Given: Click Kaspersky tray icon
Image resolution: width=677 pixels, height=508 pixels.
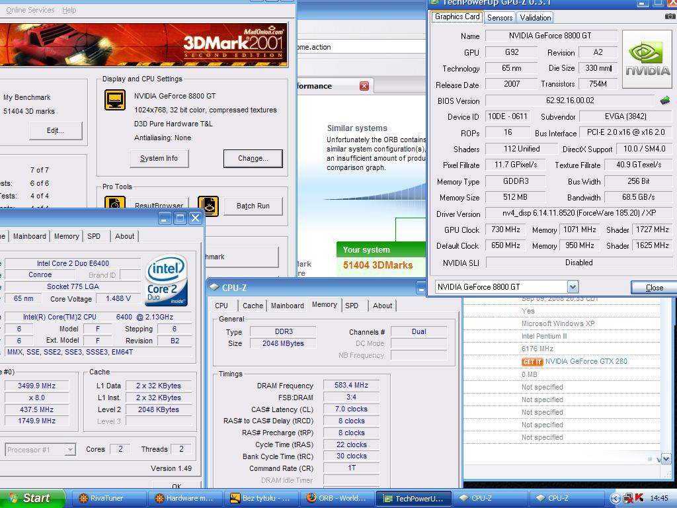Looking at the screenshot, I should [639, 498].
